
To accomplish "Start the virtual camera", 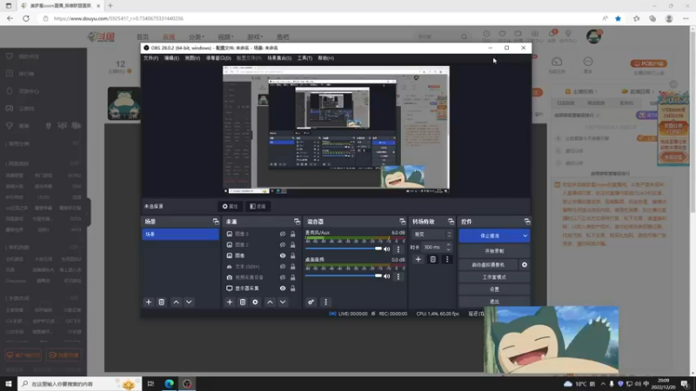I will point(488,265).
